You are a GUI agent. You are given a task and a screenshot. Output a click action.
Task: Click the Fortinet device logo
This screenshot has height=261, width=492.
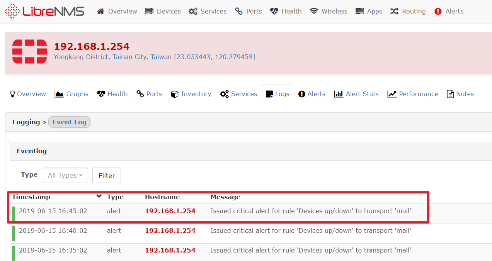point(29,51)
